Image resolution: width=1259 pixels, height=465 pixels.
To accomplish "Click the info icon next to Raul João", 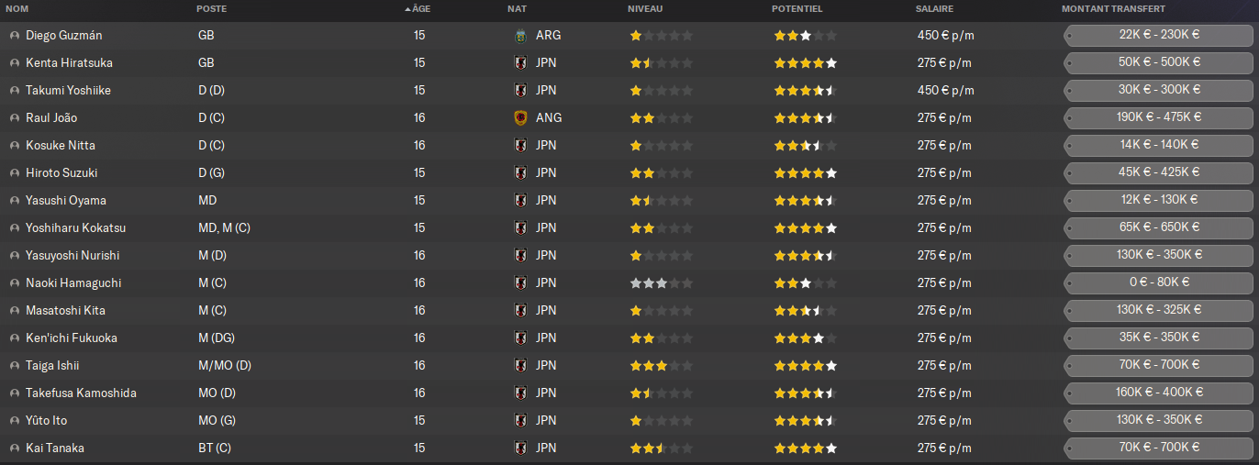I will point(15,118).
